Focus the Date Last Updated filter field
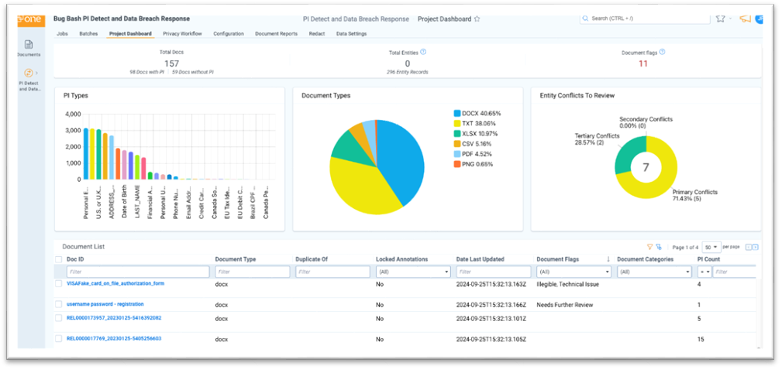Screen dimensions: 782x369 coord(494,272)
